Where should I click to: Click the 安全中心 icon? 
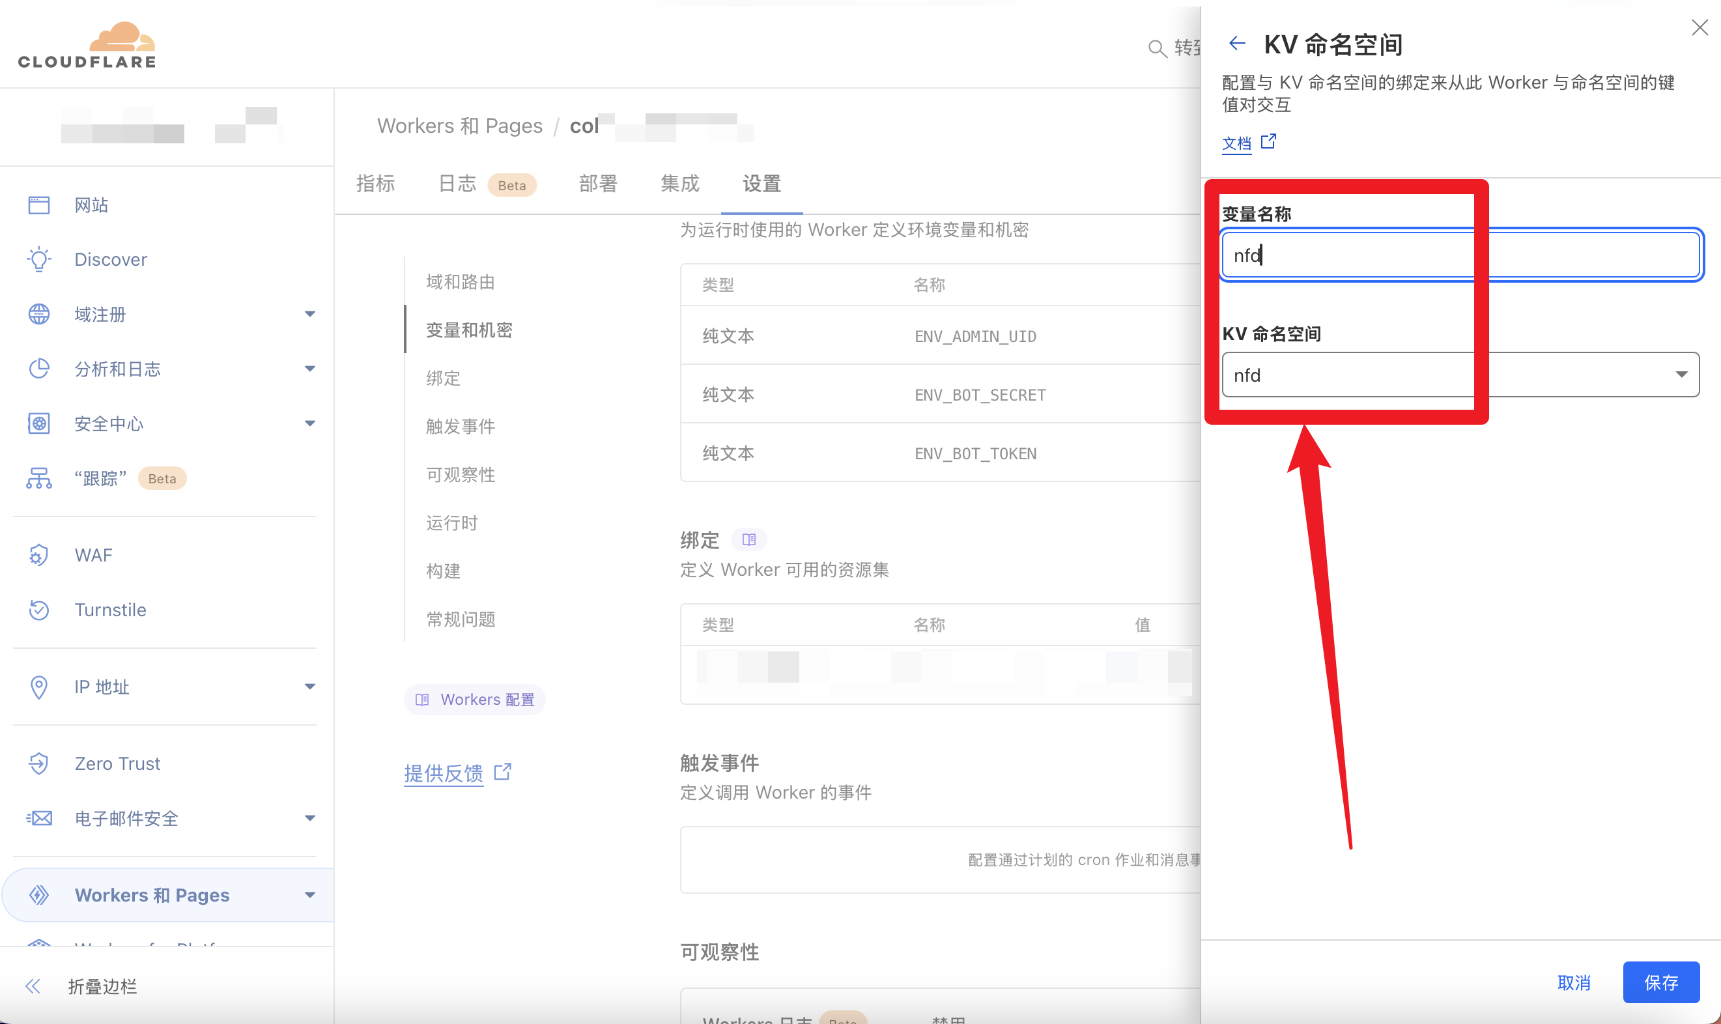39,423
